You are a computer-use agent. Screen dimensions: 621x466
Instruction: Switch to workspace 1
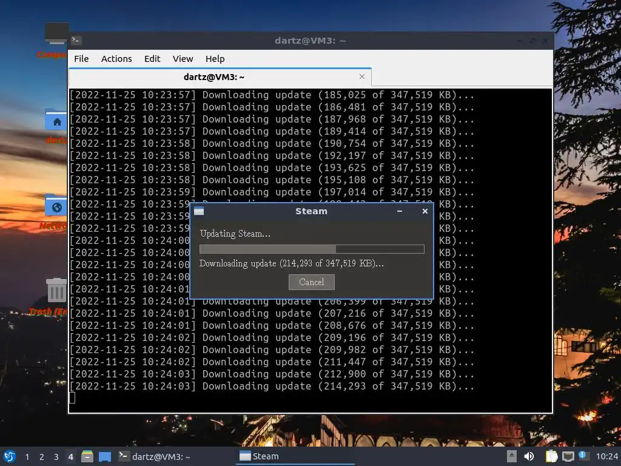(x=27, y=457)
